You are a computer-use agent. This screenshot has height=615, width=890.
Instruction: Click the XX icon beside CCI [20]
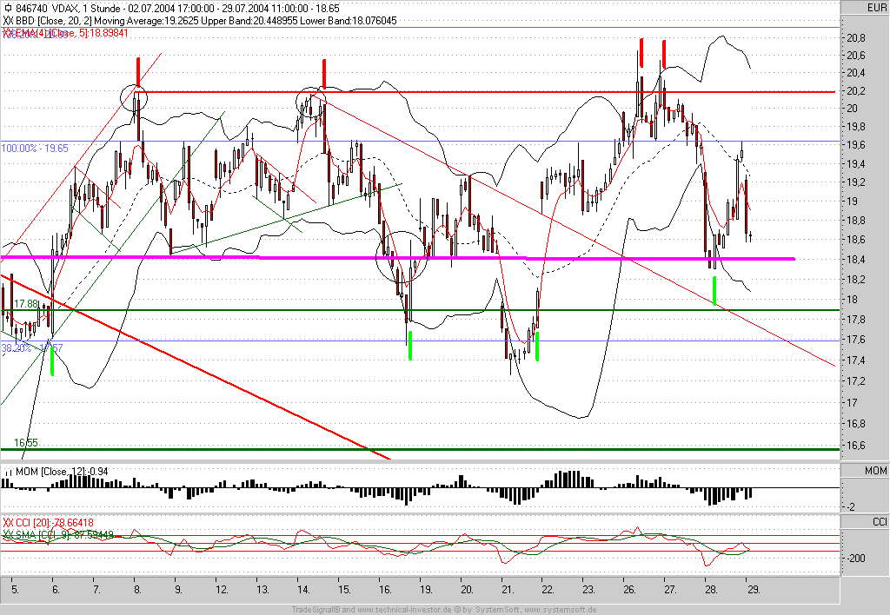(8, 522)
